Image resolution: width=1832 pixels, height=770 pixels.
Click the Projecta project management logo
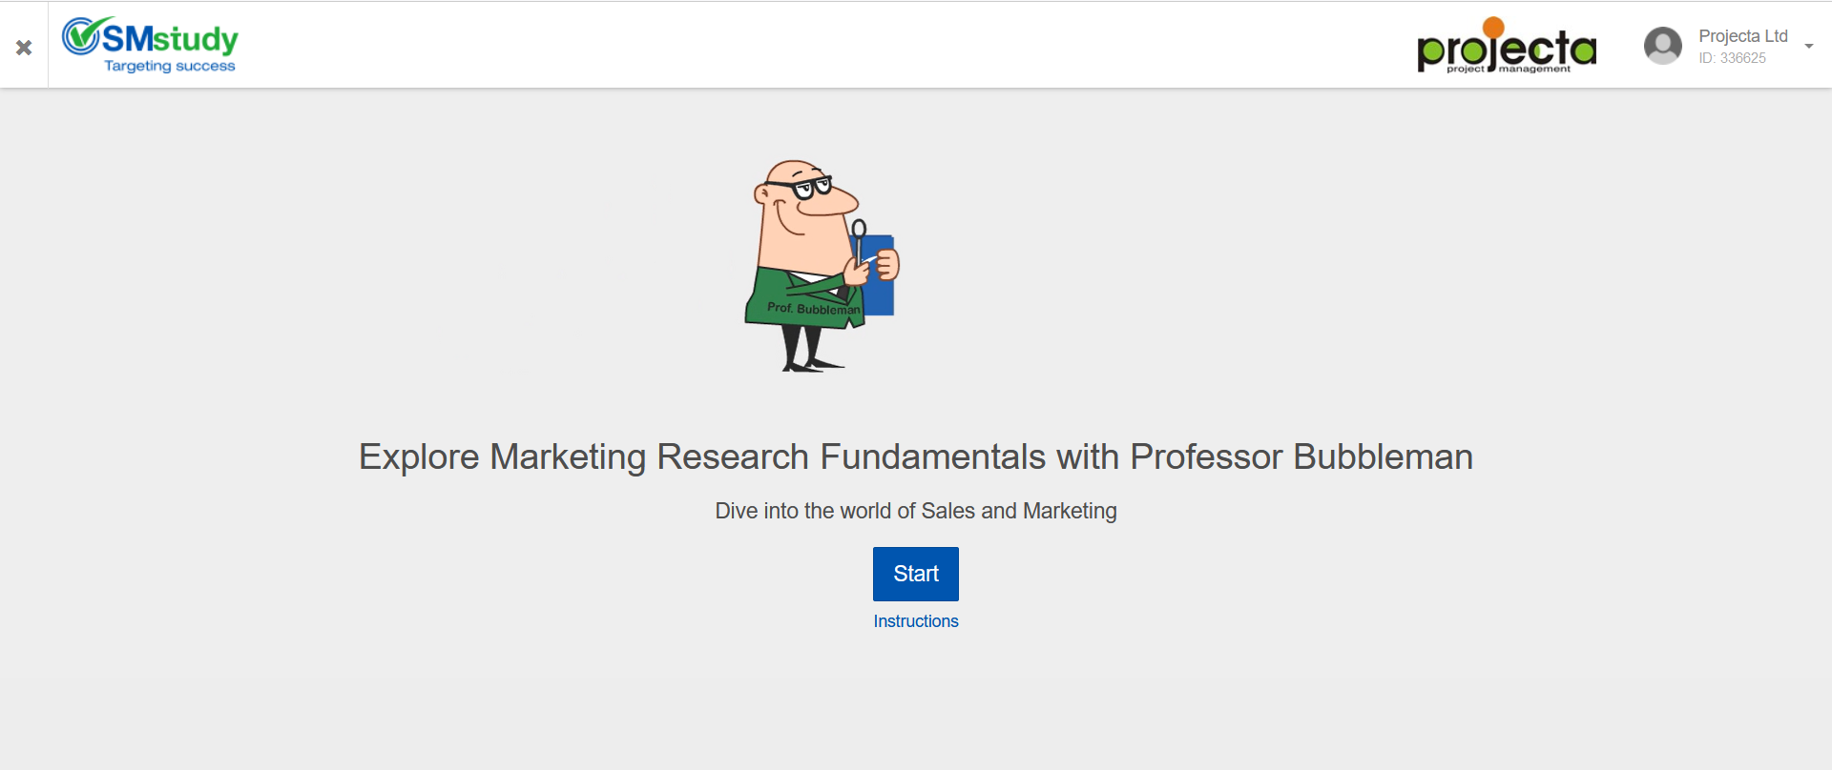point(1507,49)
